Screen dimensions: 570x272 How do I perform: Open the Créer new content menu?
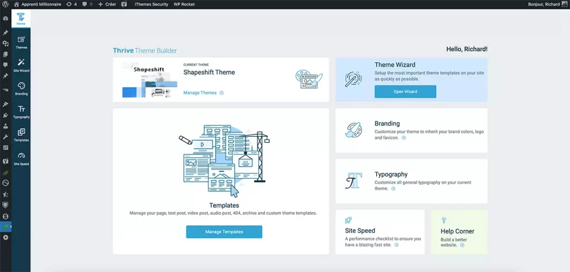click(x=107, y=4)
